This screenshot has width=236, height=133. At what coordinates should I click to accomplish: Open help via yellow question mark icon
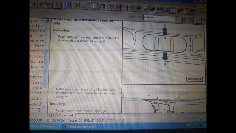[76, 5]
